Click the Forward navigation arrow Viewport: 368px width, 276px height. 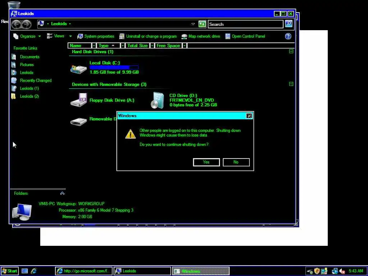point(27,24)
